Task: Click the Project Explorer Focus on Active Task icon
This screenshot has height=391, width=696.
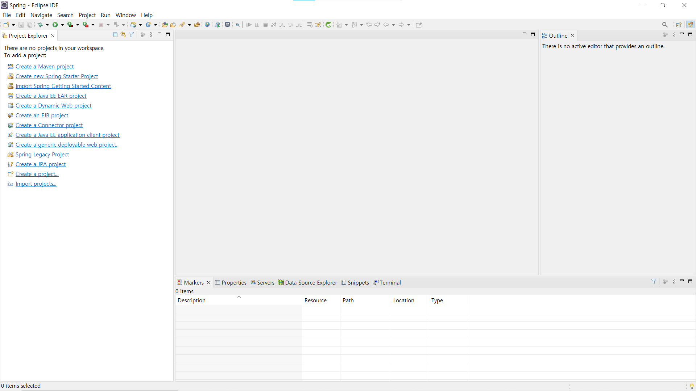Action: click(x=143, y=35)
